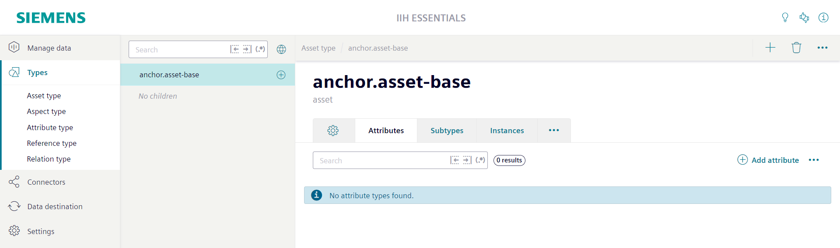Click the lightbulb tips icon in the header
Image resolution: width=840 pixels, height=248 pixels.
click(785, 17)
